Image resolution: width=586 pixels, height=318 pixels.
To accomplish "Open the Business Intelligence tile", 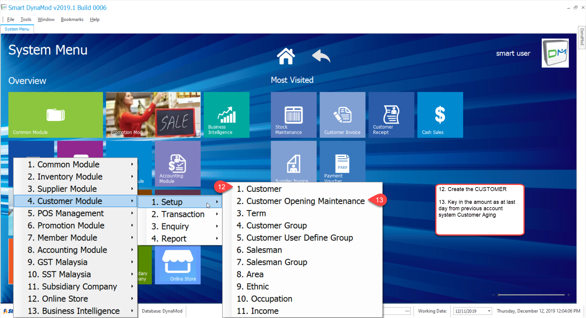I will (226, 115).
